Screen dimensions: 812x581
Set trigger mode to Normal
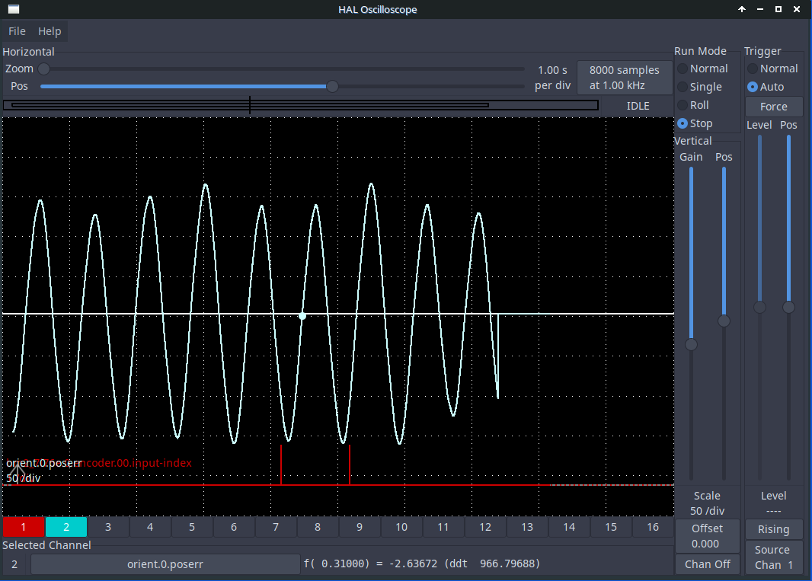772,69
